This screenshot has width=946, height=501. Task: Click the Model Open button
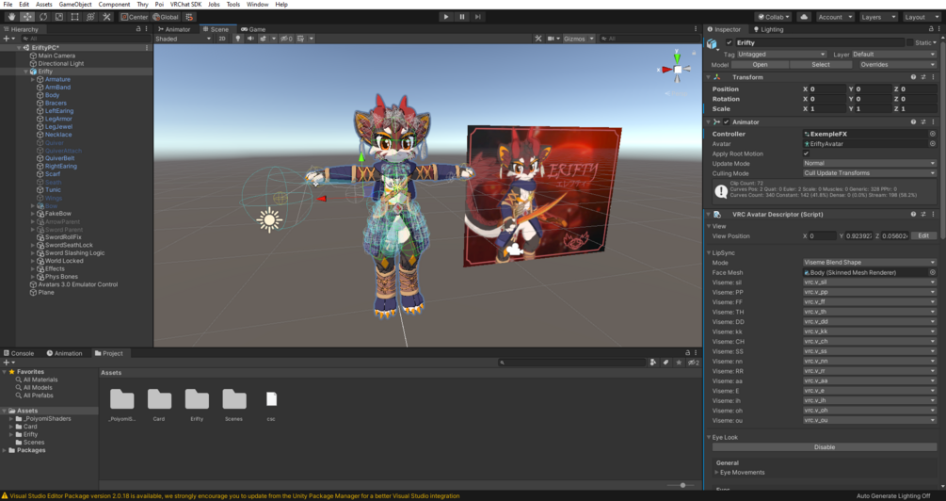tap(761, 65)
